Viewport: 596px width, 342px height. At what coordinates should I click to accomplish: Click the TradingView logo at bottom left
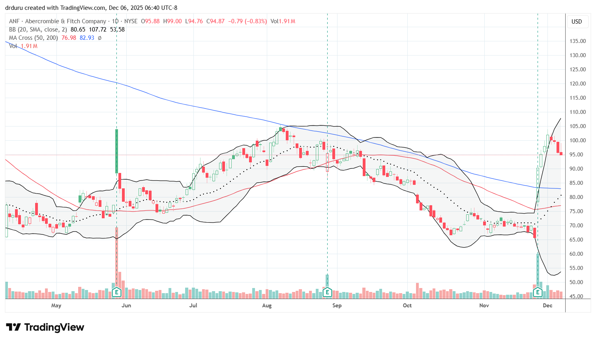pos(45,327)
